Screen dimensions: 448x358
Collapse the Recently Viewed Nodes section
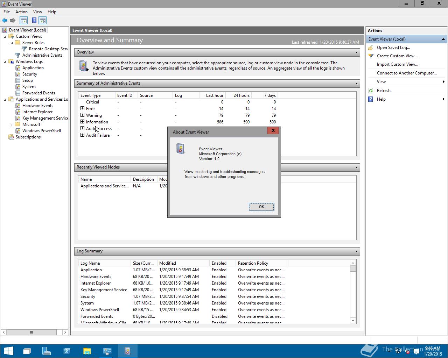(356, 167)
